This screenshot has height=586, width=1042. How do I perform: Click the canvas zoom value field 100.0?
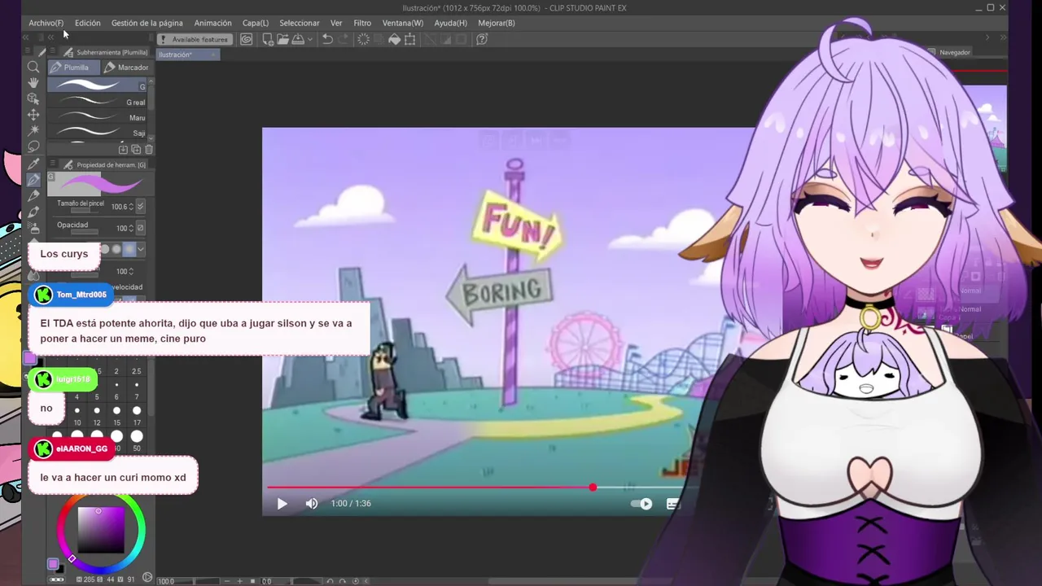166,581
